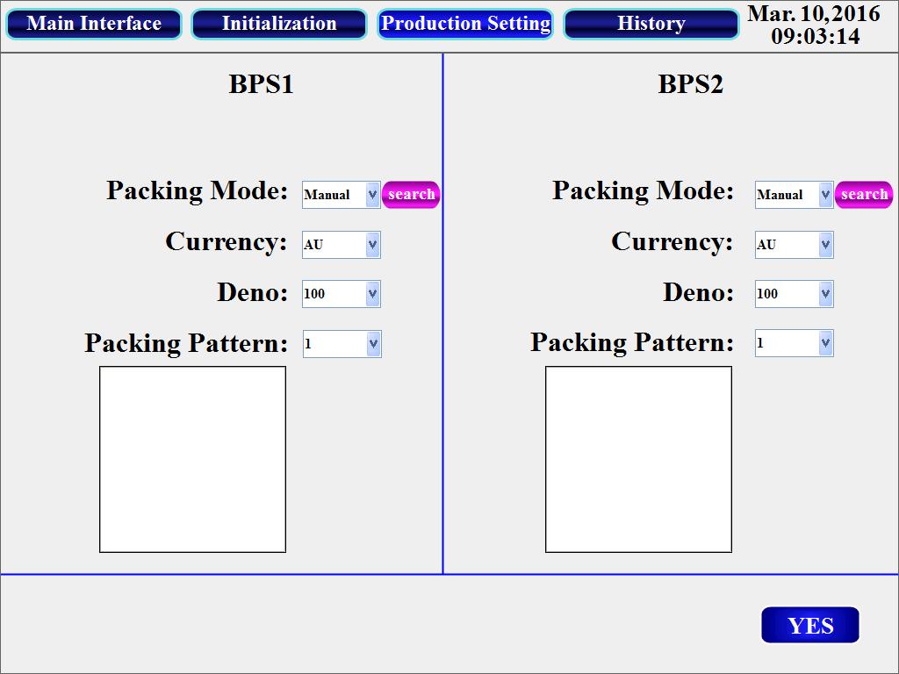This screenshot has width=899, height=674.
Task: Expand BPS2 Currency dropdown arrow
Action: (825, 245)
